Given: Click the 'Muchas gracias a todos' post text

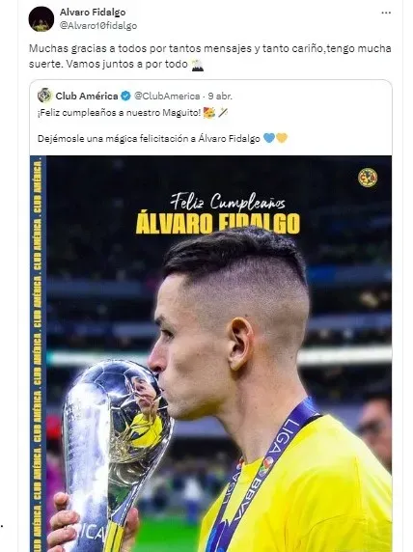Looking at the screenshot, I should coord(209,56).
